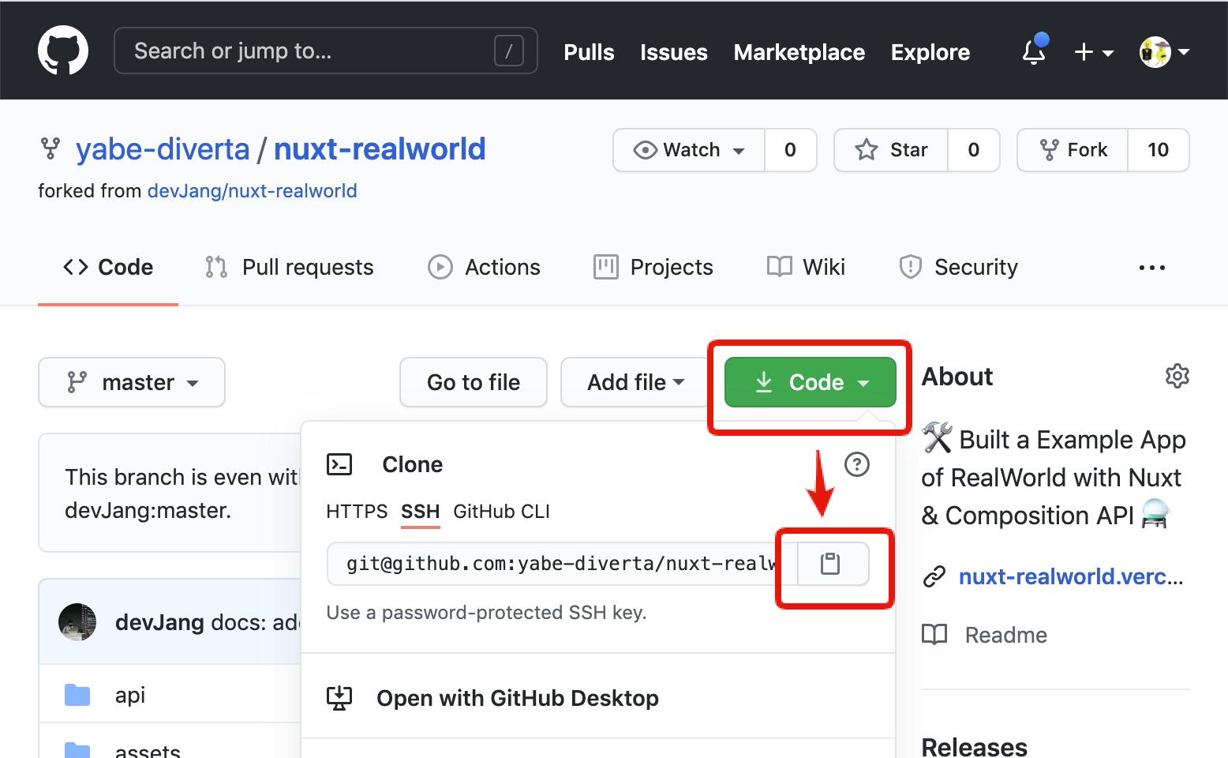Switch to the Code tab

click(x=108, y=267)
